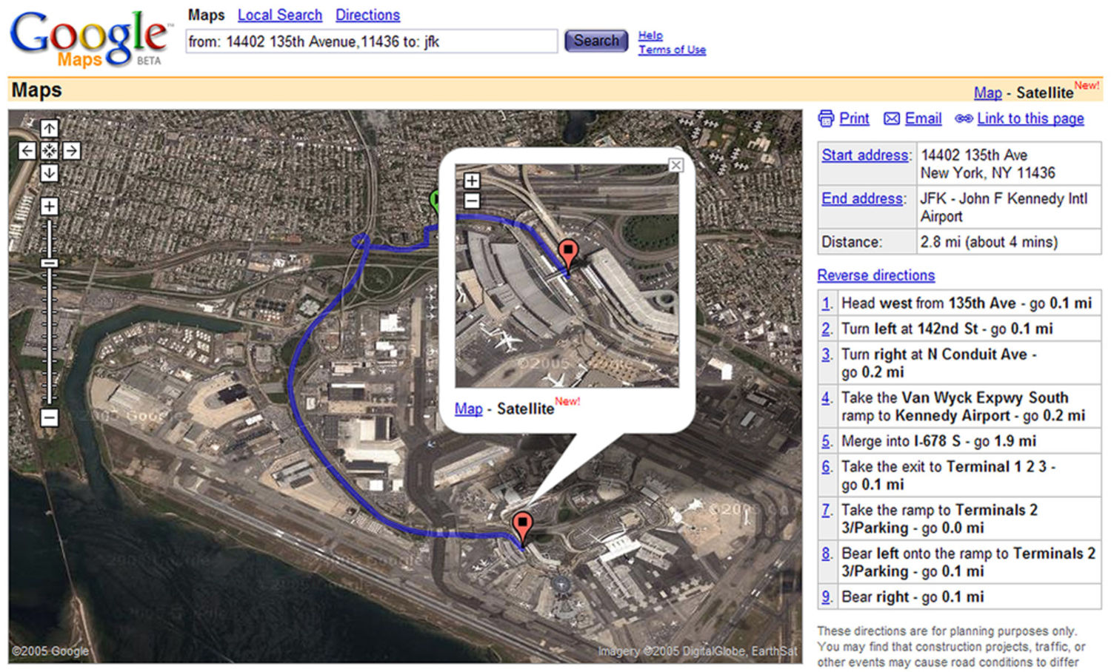The height and width of the screenshot is (672, 1111).
Task: Switch to the Directions tab
Action: (367, 15)
